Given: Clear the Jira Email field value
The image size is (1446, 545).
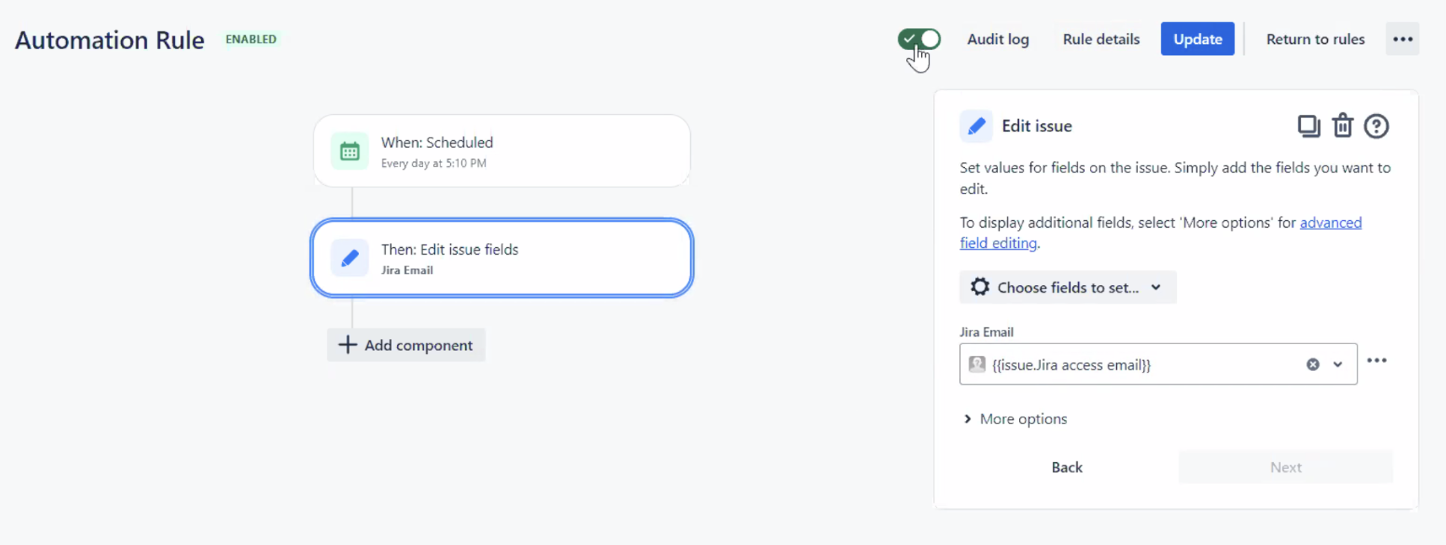Looking at the screenshot, I should click(x=1312, y=364).
